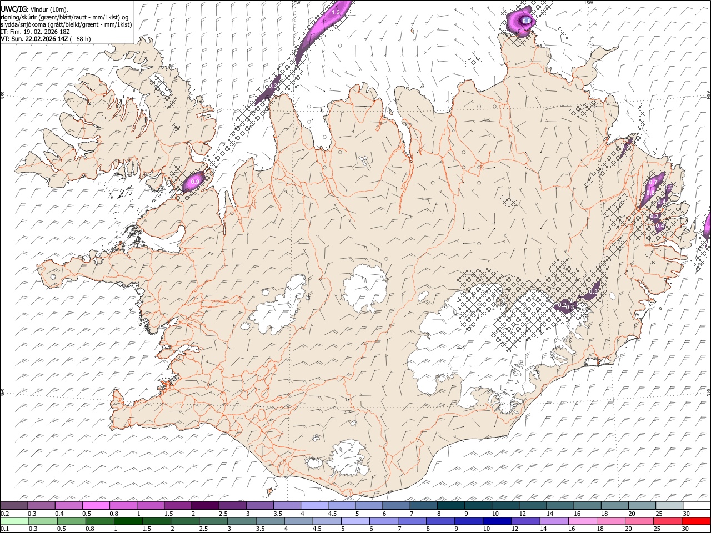711x533 pixels.
Task: Click the purple 0.9 snow patch
Action: point(193,181)
